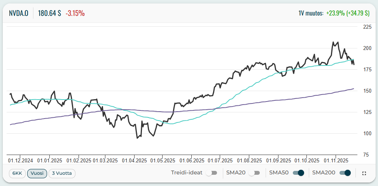Click the 01.11.2025 date marker
The image size is (378, 186).
pos(336,160)
